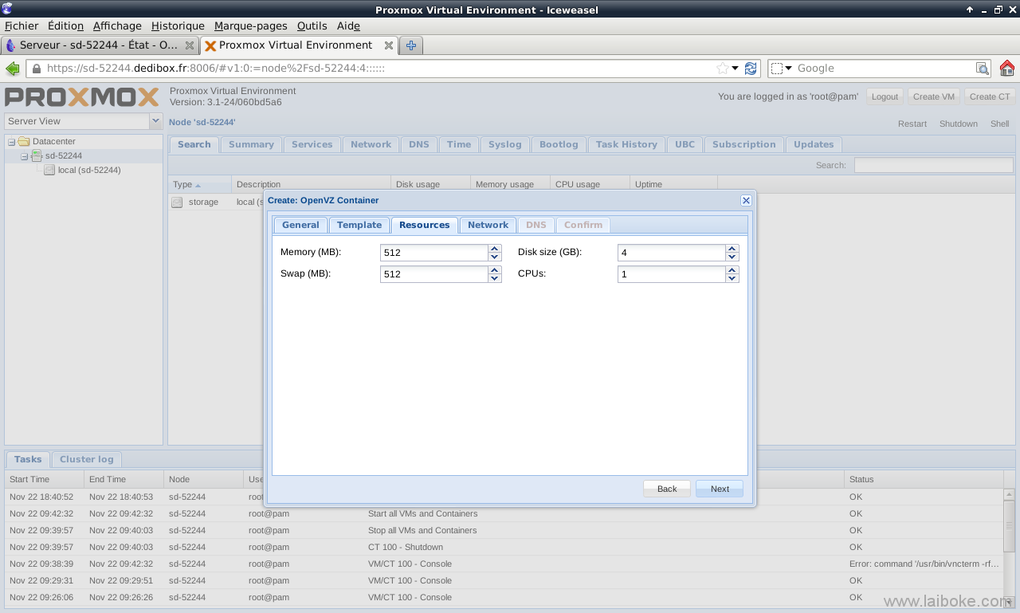
Task: Click the Swap (MB) input field
Action: tap(434, 274)
